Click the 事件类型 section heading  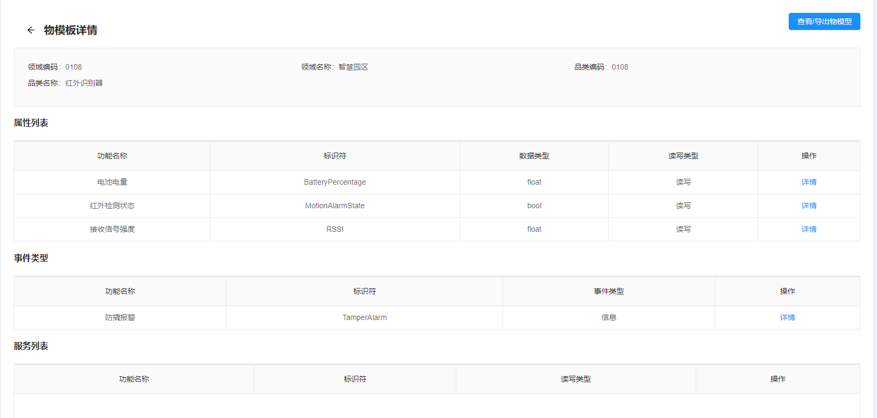(31, 258)
